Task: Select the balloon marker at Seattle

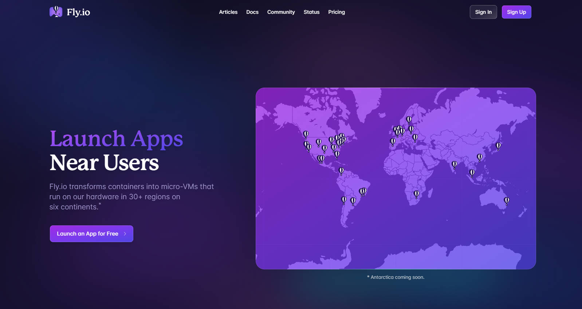Action: (306, 134)
